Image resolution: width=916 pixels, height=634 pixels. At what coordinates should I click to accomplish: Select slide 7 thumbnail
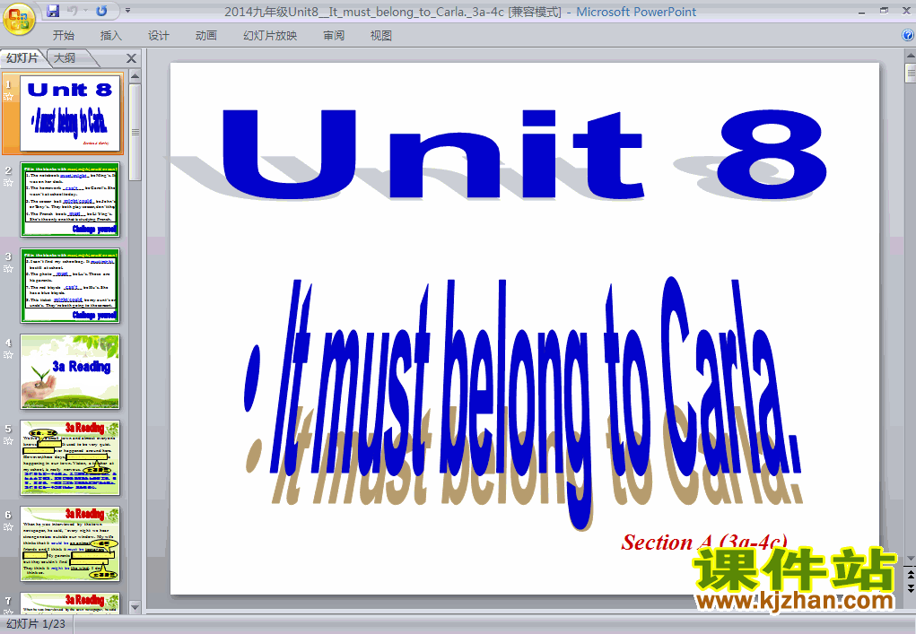pyautogui.click(x=69, y=603)
